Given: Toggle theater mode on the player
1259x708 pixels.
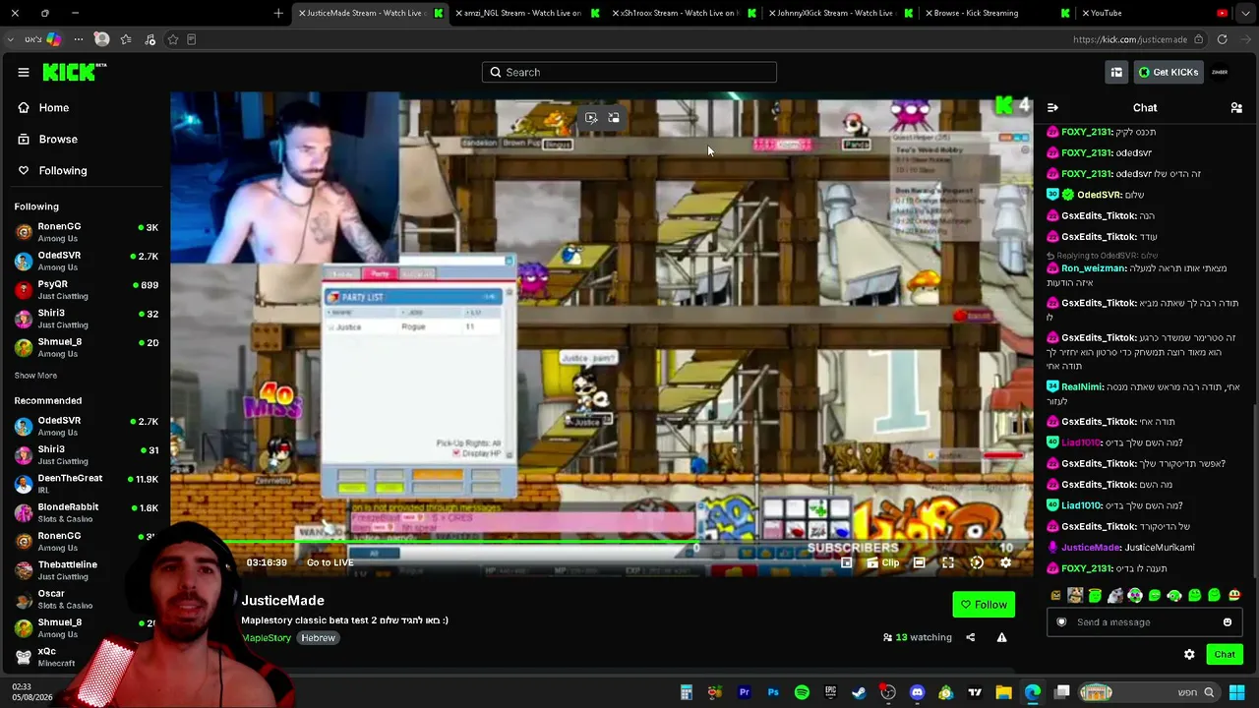Looking at the screenshot, I should pos(919,562).
